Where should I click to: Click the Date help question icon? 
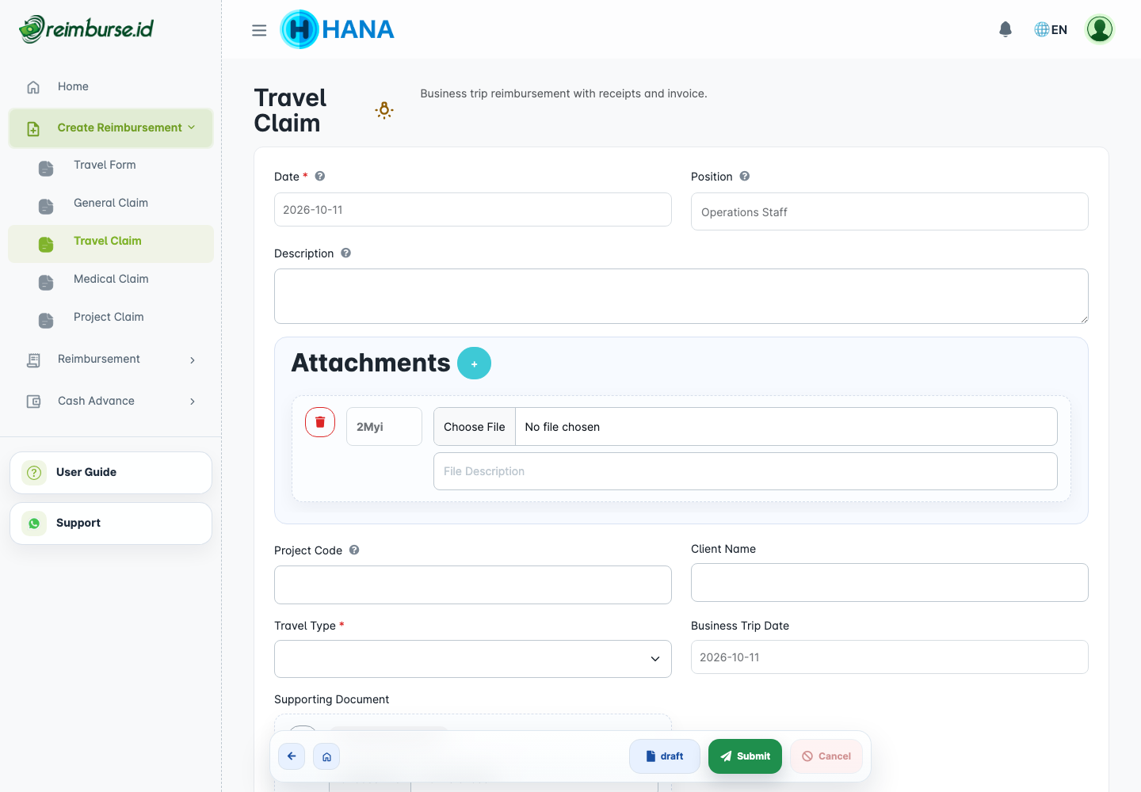click(x=320, y=176)
